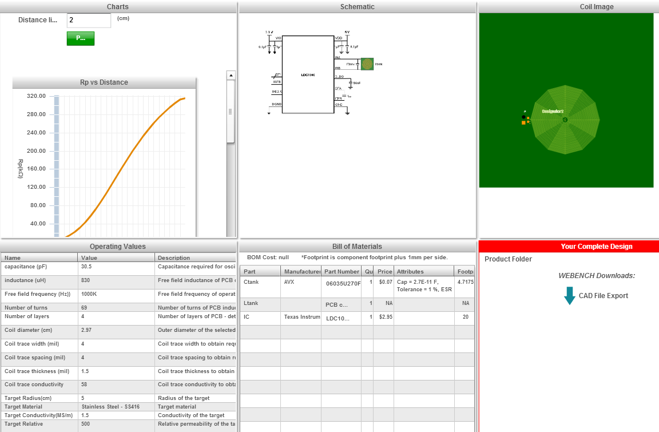659x432 pixels.
Task: Select the Number of turns value 69
Action: [x=116, y=308]
